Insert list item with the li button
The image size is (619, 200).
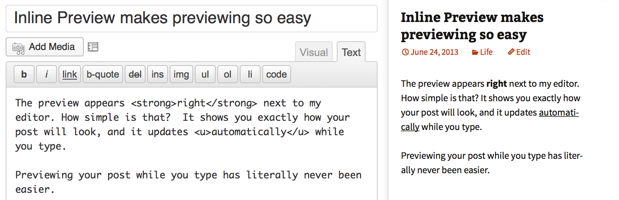click(x=250, y=74)
